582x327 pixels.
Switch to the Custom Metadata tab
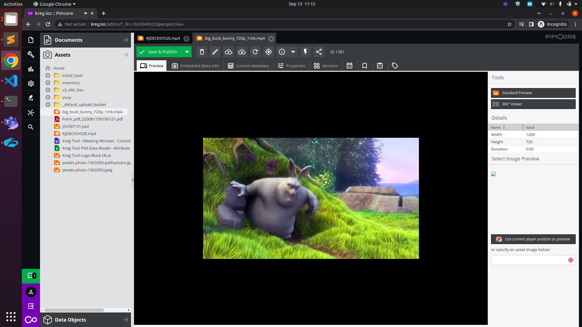click(248, 65)
